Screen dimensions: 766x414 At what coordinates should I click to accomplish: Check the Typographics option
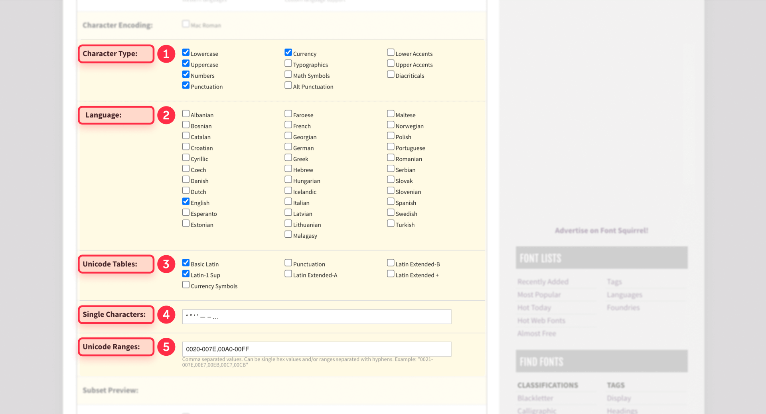[x=288, y=63]
